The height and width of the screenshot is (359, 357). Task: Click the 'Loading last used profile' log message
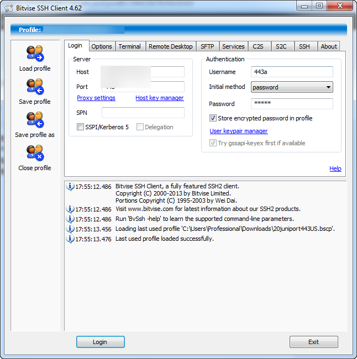[225, 229]
